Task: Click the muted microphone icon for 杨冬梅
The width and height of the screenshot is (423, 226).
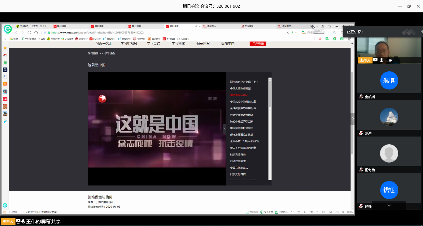Action: [361, 170]
